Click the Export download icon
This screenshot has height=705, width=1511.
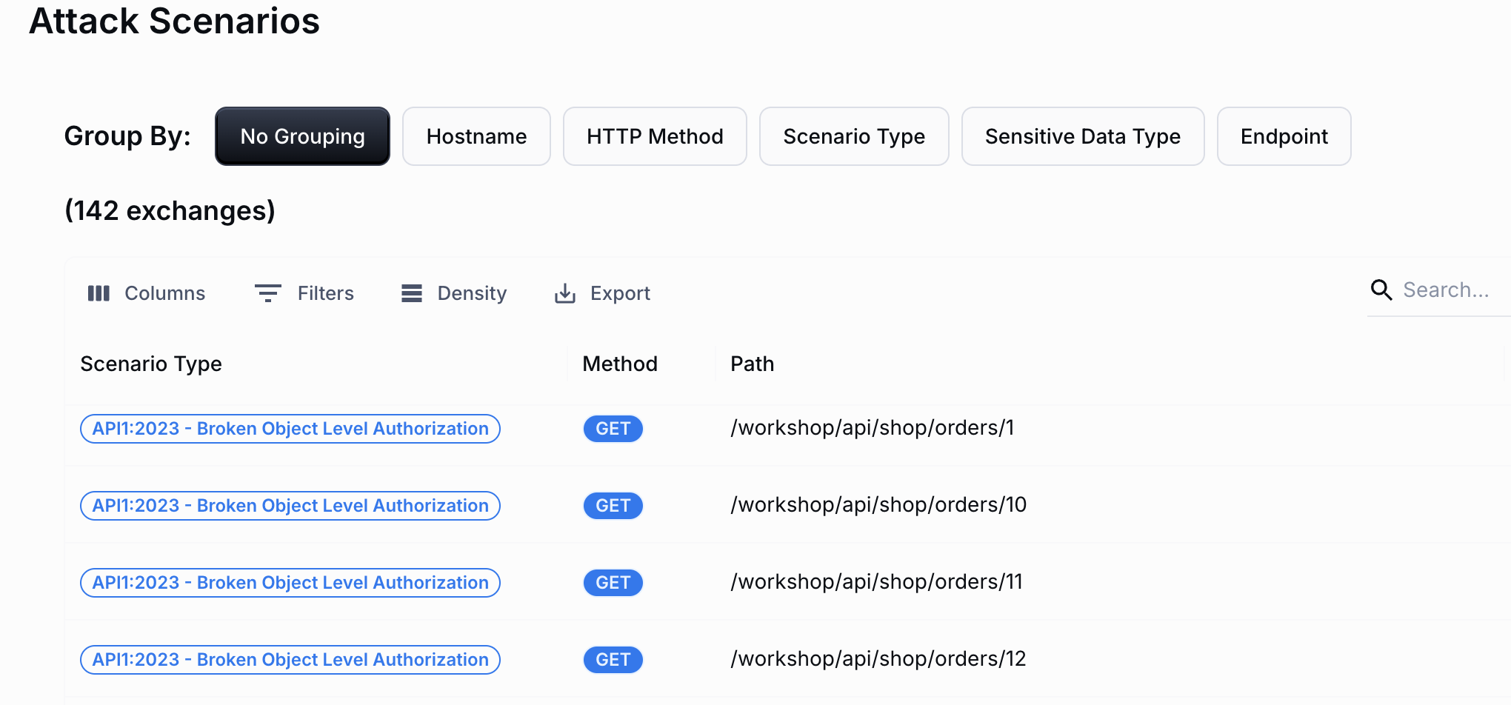click(565, 293)
